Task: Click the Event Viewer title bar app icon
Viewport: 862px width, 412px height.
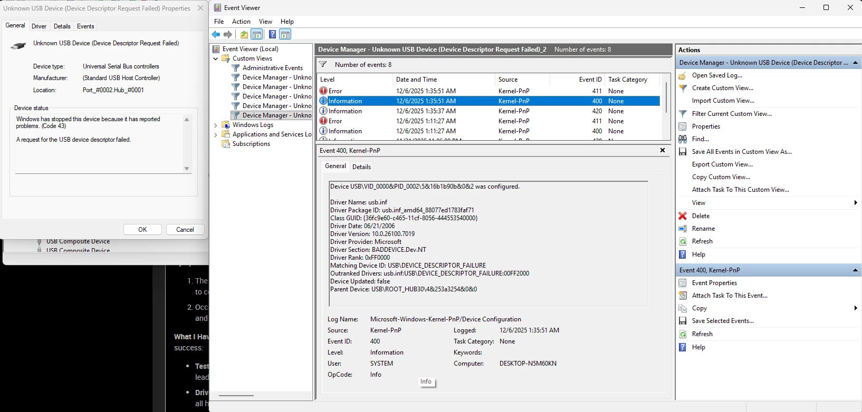Action: coord(217,8)
